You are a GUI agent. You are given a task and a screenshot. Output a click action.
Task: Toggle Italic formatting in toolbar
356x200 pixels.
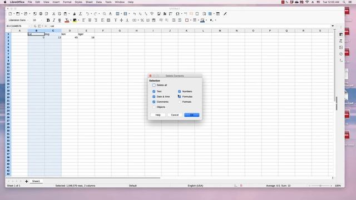[54, 20]
